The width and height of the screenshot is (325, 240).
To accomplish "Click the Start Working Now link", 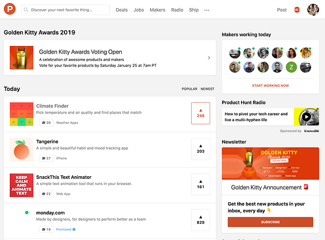I will [x=270, y=85].
